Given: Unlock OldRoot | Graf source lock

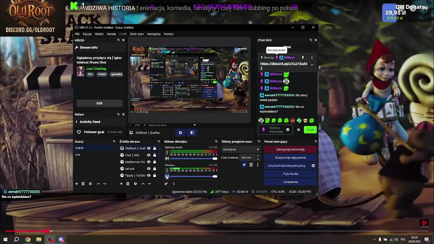Looking at the screenshot, I should click(x=155, y=148).
